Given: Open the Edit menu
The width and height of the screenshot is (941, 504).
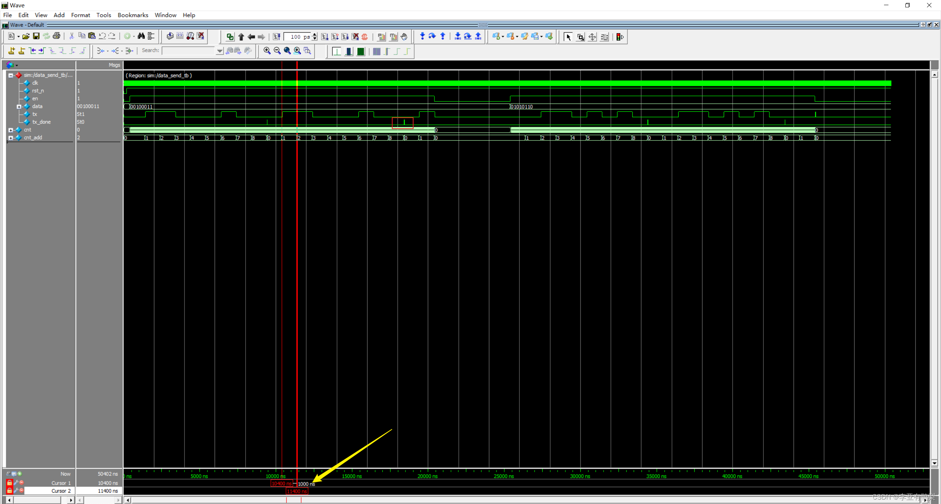Looking at the screenshot, I should [23, 15].
